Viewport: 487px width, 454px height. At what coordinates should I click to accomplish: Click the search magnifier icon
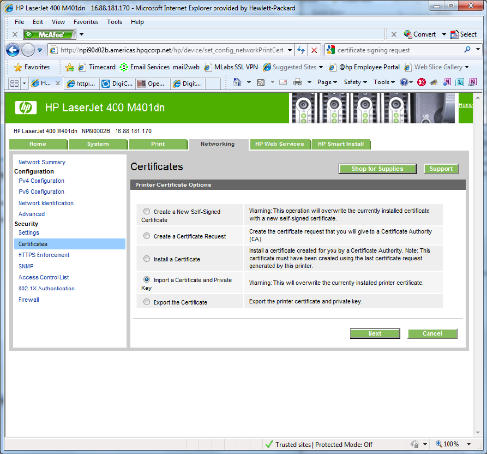click(x=467, y=50)
